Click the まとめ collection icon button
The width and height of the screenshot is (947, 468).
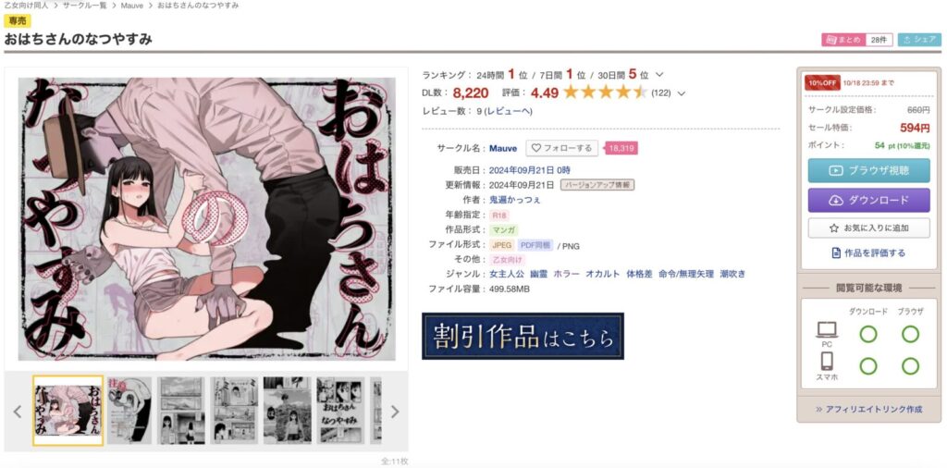843,40
